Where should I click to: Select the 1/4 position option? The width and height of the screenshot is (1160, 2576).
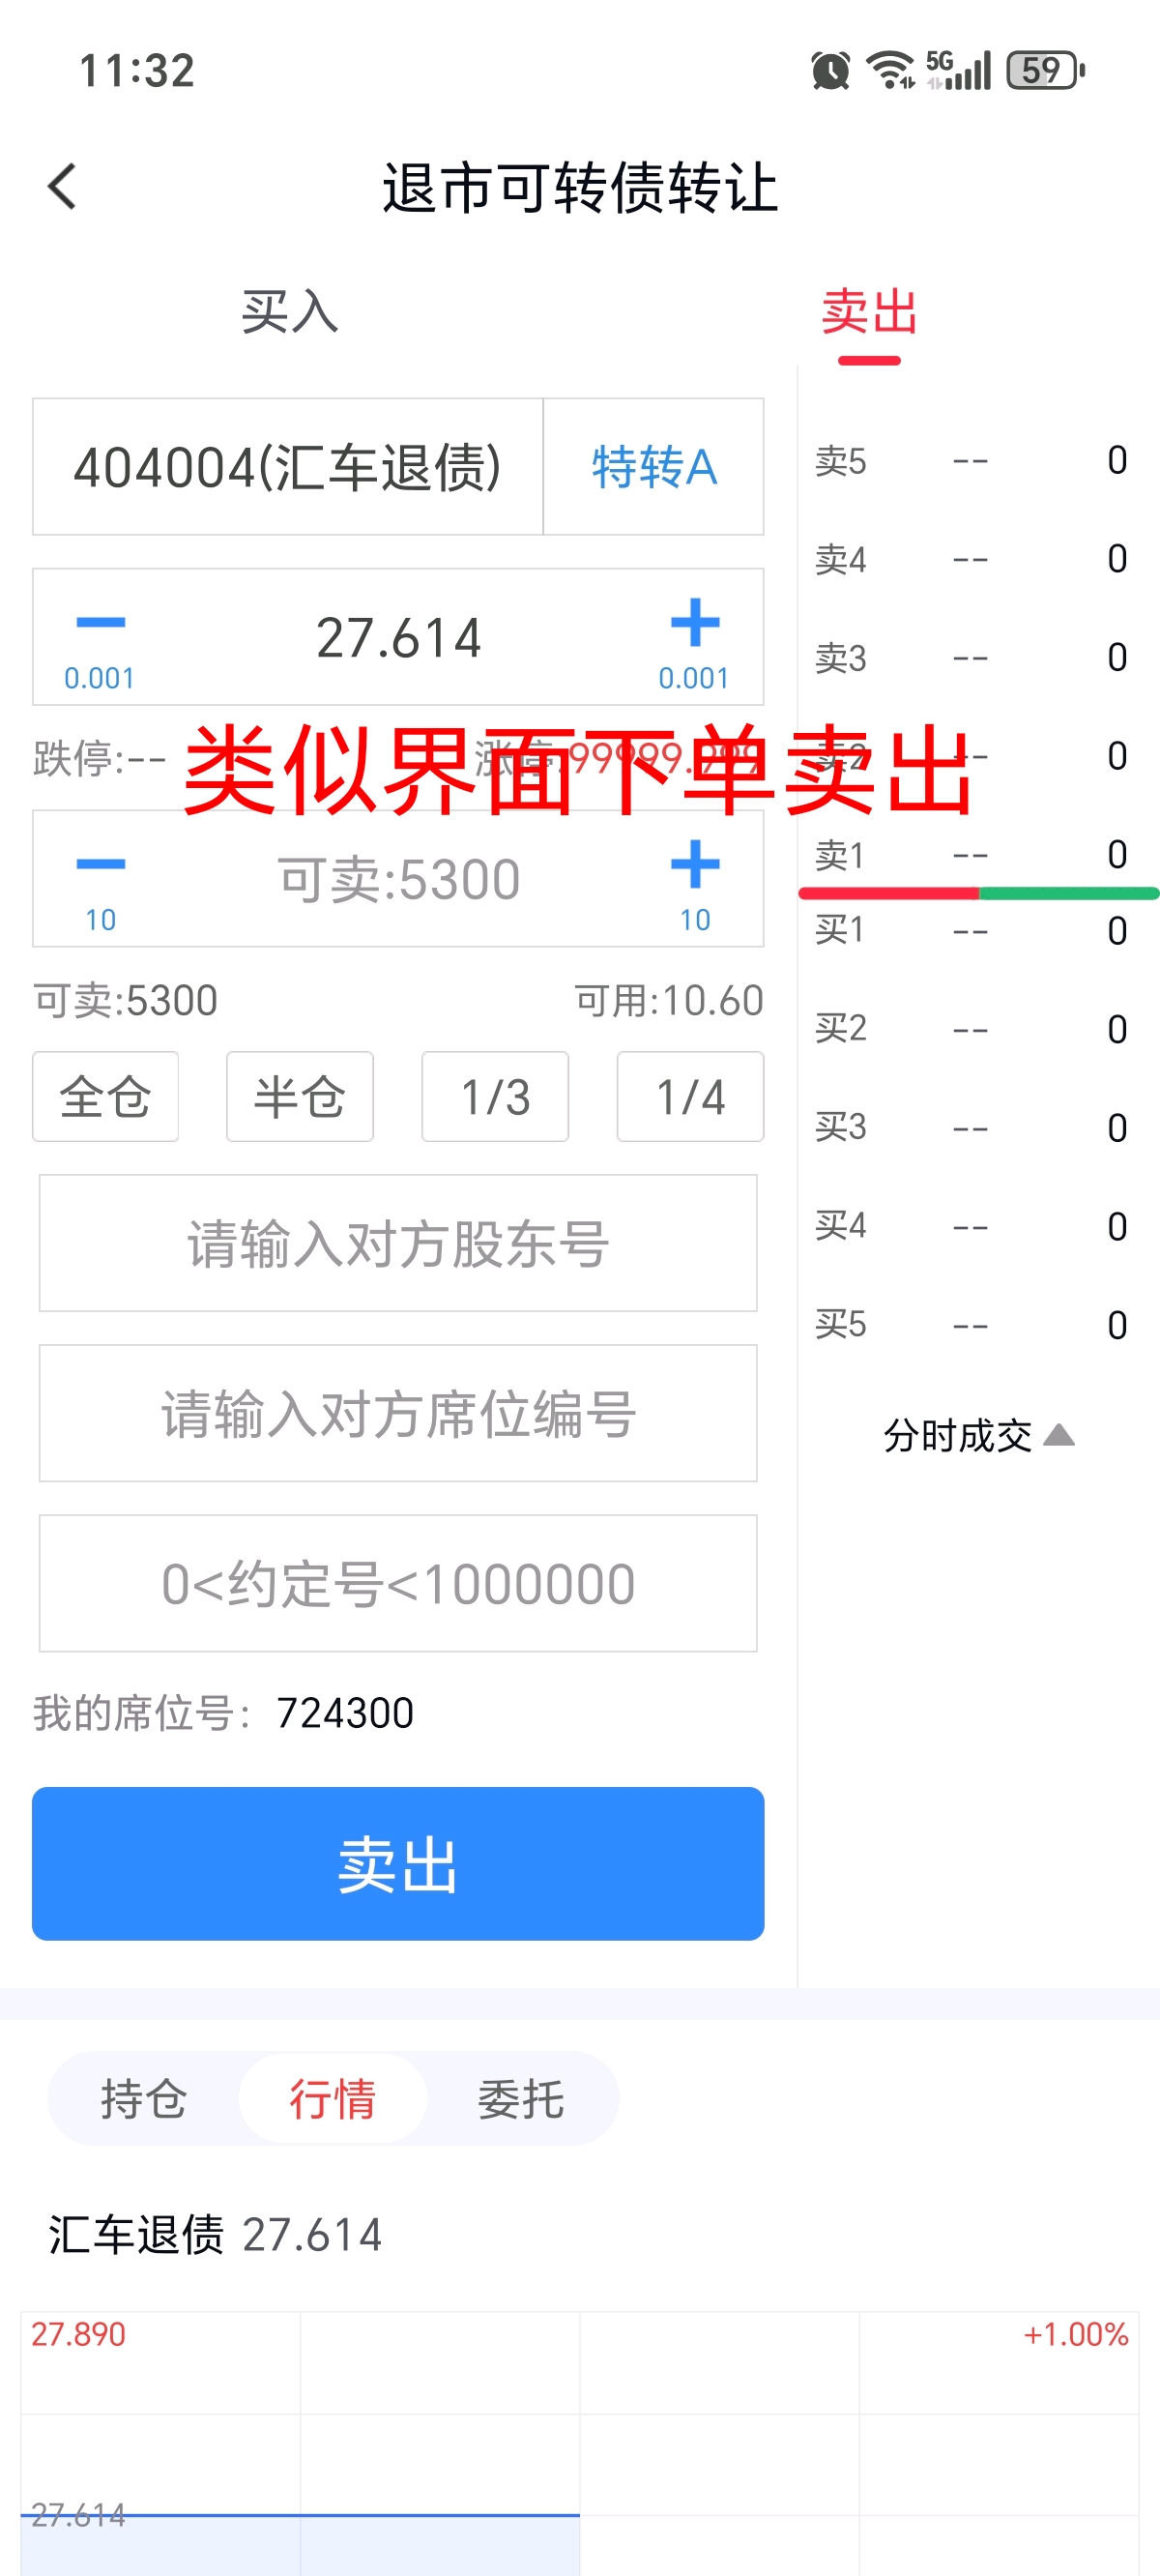pyautogui.click(x=690, y=1097)
